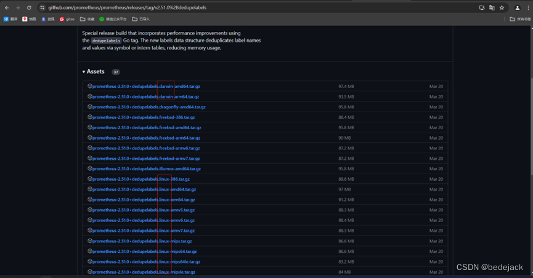
Task: Select the 97.4 MB size of darwin-amd64
Action: (346, 86)
